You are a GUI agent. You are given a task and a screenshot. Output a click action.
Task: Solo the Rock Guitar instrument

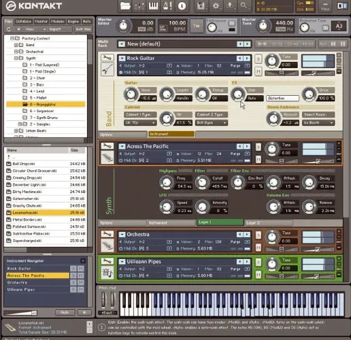click(258, 59)
